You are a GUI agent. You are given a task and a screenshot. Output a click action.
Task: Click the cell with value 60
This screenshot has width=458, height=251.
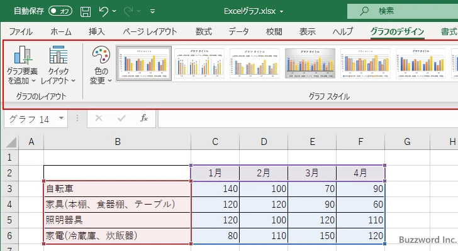(x=360, y=205)
